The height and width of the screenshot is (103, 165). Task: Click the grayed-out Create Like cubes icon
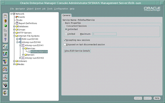pos(5,30)
